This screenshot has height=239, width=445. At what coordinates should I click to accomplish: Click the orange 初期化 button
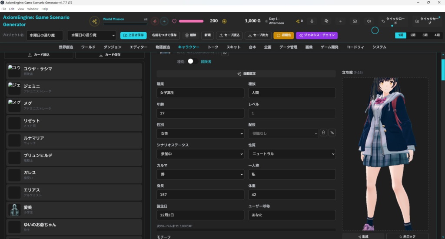283,35
